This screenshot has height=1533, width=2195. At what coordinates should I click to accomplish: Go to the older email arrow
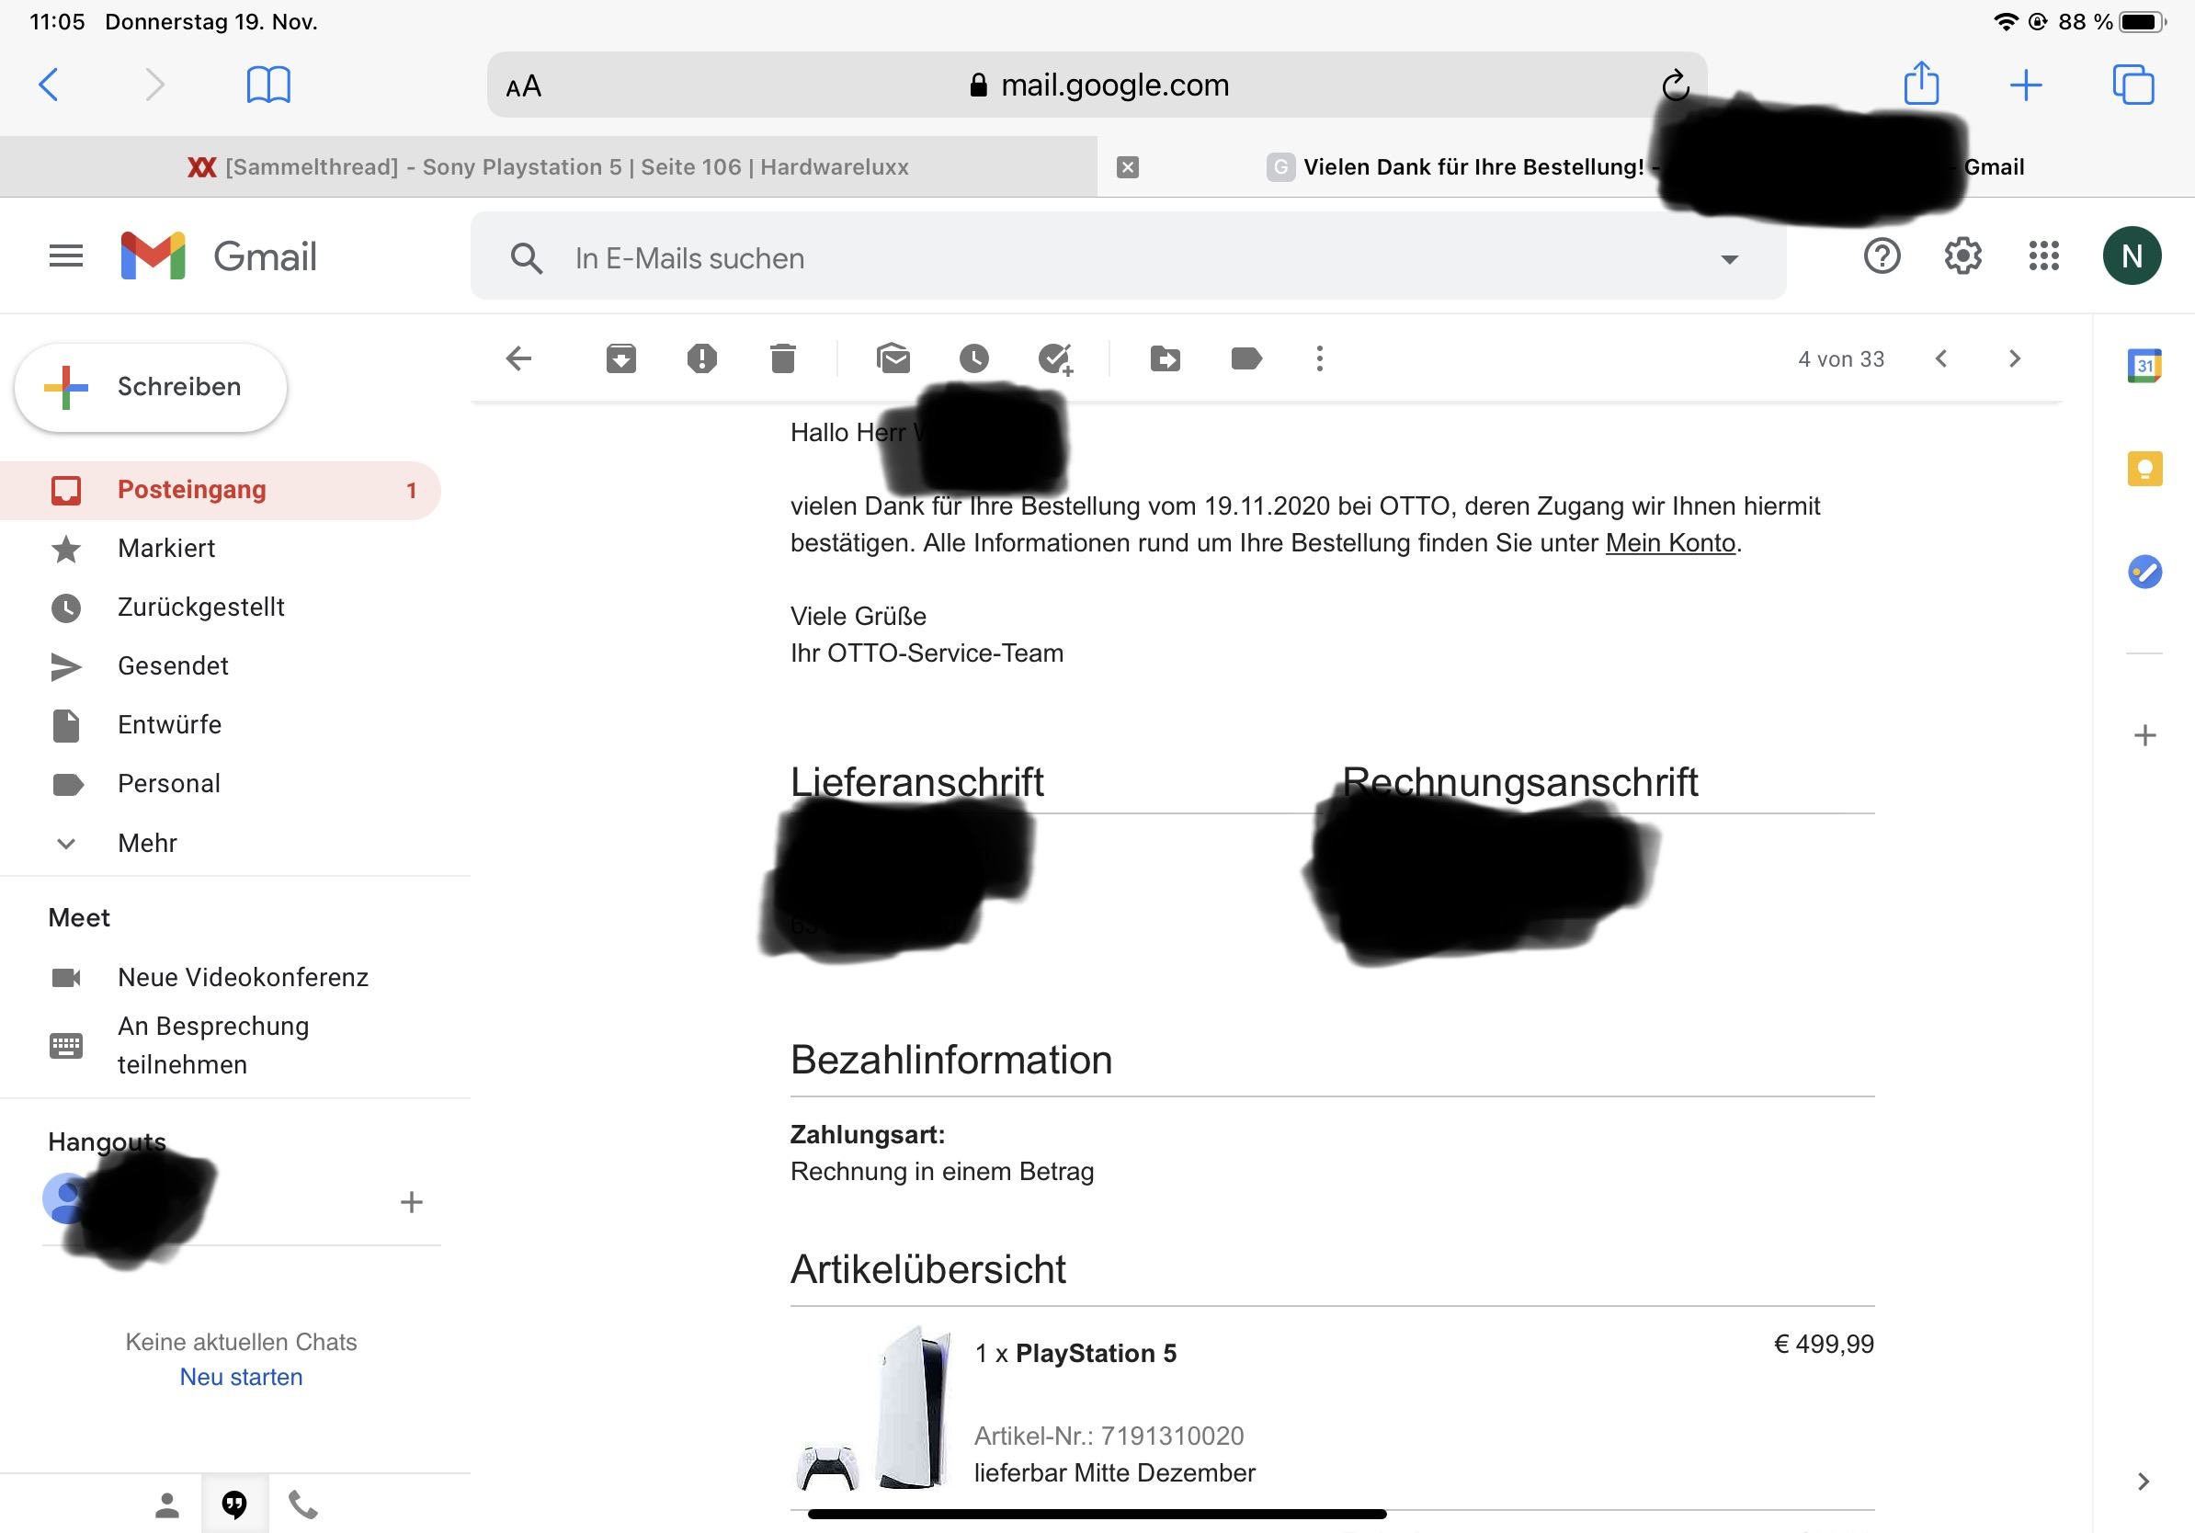2014,358
